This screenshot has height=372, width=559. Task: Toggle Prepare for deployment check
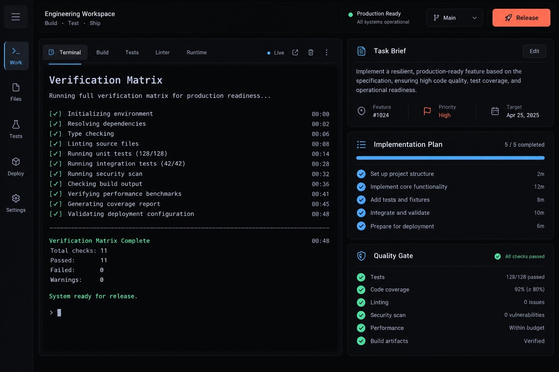361,226
